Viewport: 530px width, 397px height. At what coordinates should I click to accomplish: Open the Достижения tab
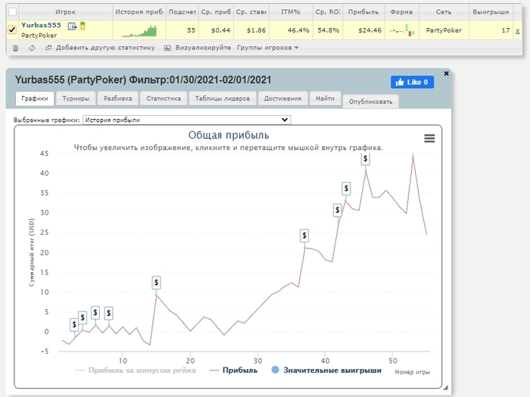pos(282,98)
